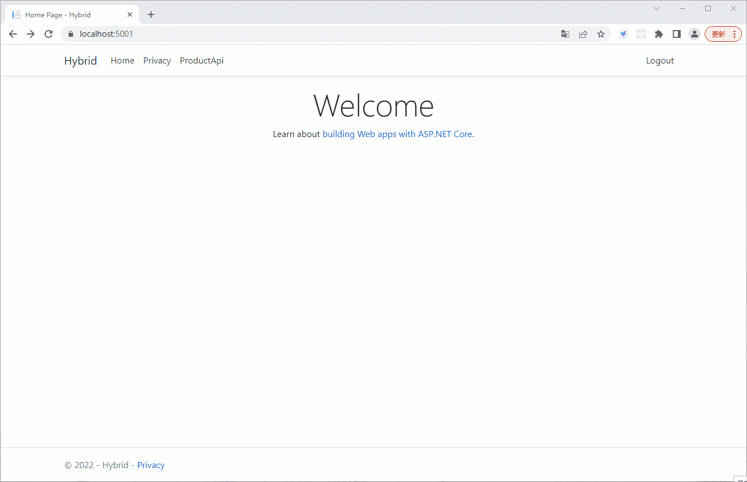Click the "Learn about" text

tap(297, 134)
